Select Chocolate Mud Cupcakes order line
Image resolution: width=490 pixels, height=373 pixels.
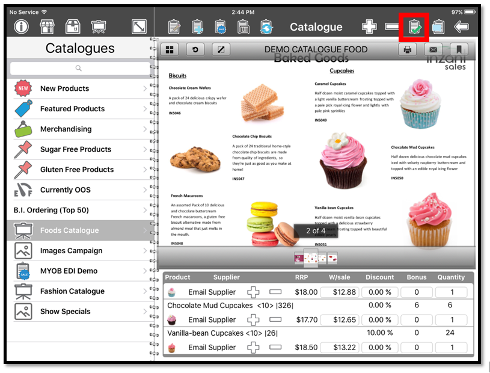(318, 306)
